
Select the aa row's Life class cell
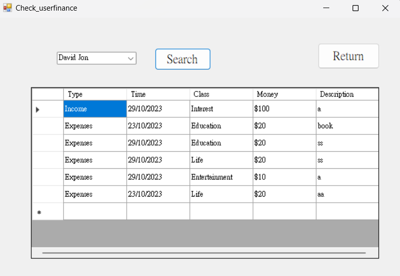pyautogui.click(x=221, y=194)
